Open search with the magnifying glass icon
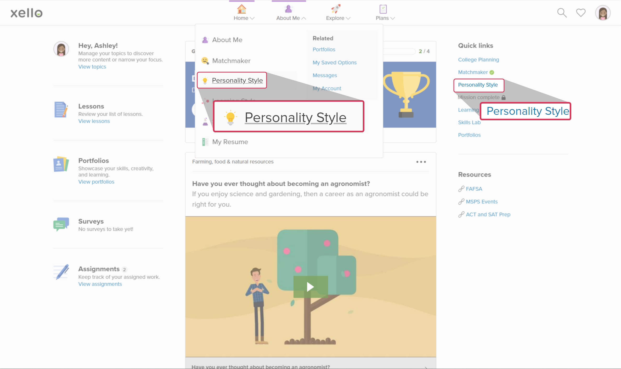The height and width of the screenshot is (369, 621). point(562,13)
